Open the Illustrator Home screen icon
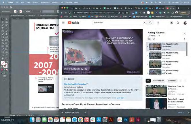 coord(11,7)
